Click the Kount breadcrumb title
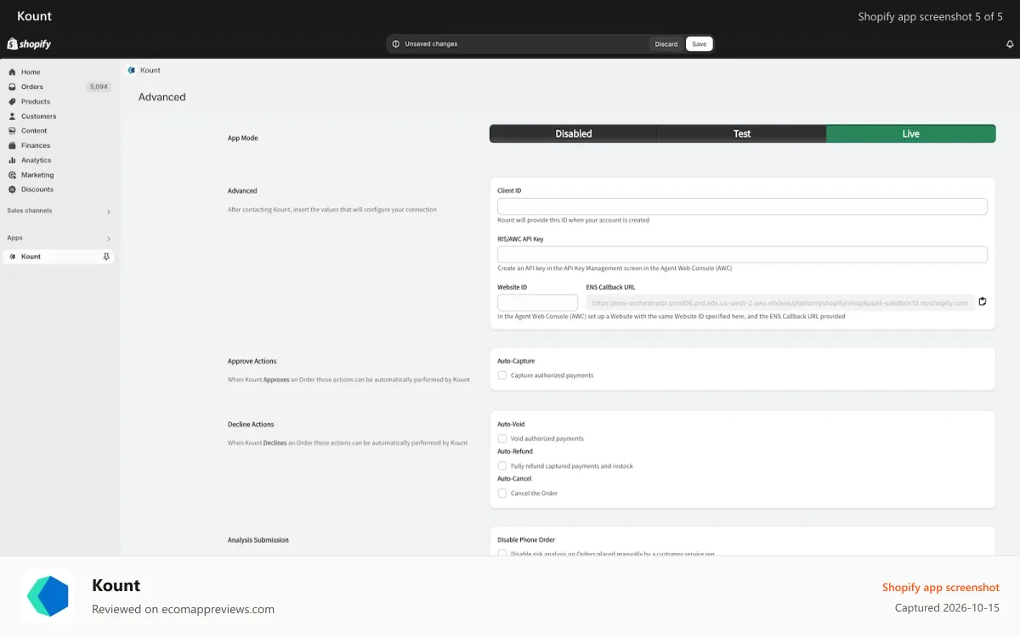 [x=150, y=70]
